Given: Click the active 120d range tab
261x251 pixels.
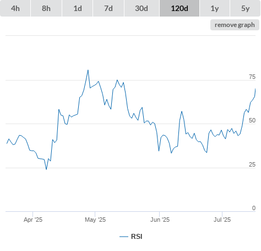Looking at the screenshot, I should tap(180, 8).
